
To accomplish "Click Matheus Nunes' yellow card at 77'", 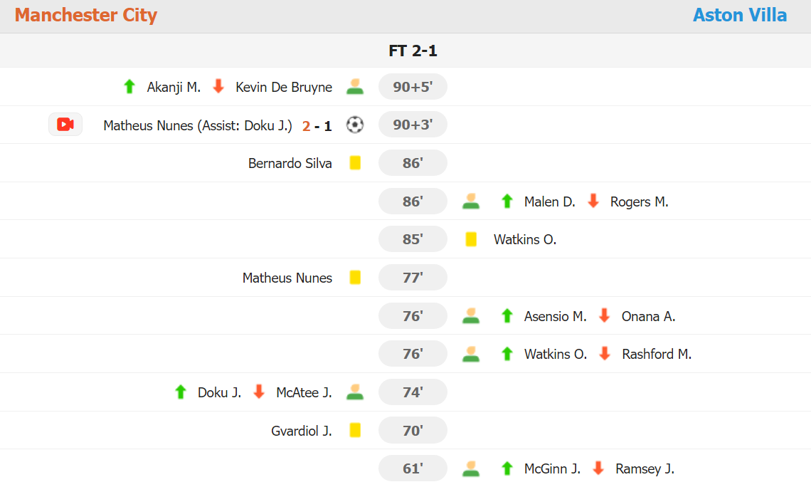I will 355,278.
